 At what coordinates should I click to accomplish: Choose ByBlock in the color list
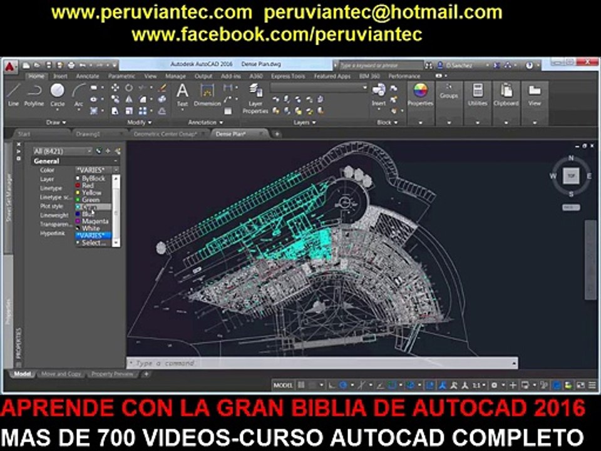[93, 179]
